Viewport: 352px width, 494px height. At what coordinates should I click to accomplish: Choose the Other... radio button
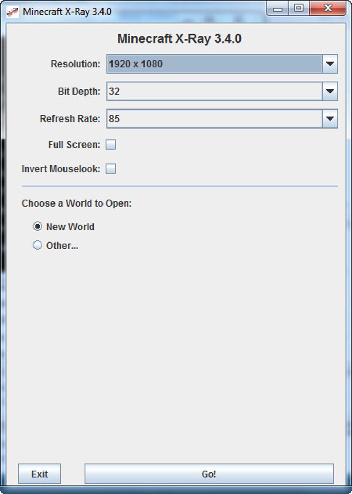point(37,245)
